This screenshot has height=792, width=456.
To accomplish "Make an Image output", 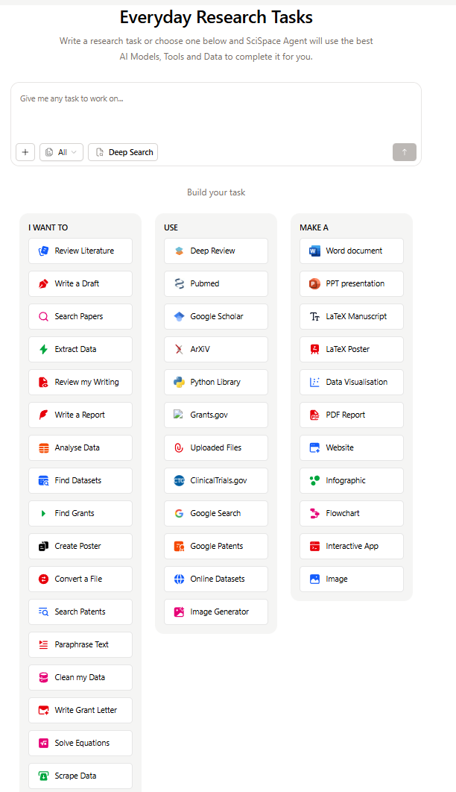I will [x=352, y=579].
